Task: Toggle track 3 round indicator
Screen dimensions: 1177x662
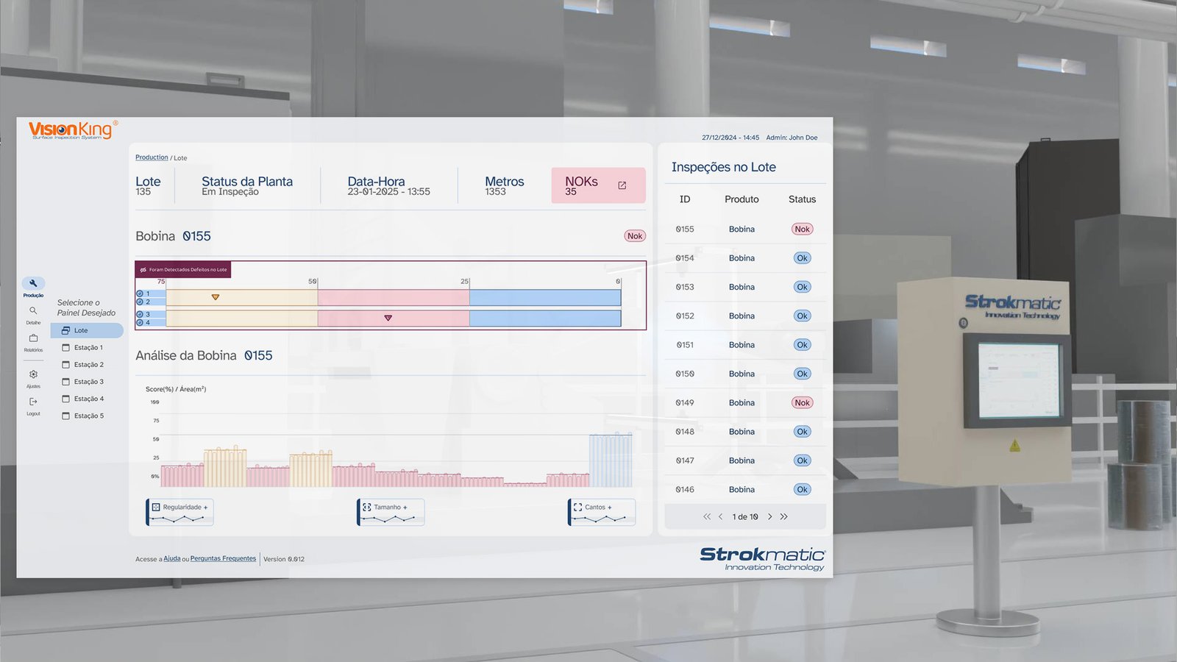Action: tap(140, 314)
